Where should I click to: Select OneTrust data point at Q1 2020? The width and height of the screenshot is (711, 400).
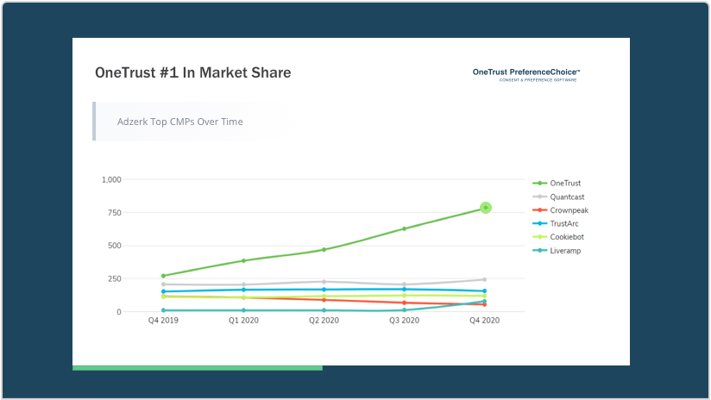click(x=243, y=260)
